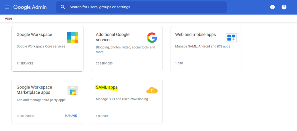Click the Google G logo icon

pyautogui.click(x=152, y=38)
